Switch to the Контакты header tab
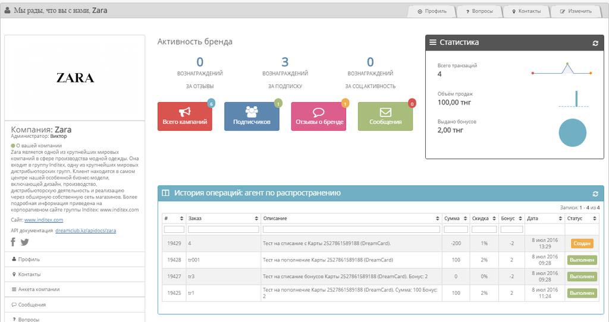The width and height of the screenshot is (609, 322). [526, 11]
